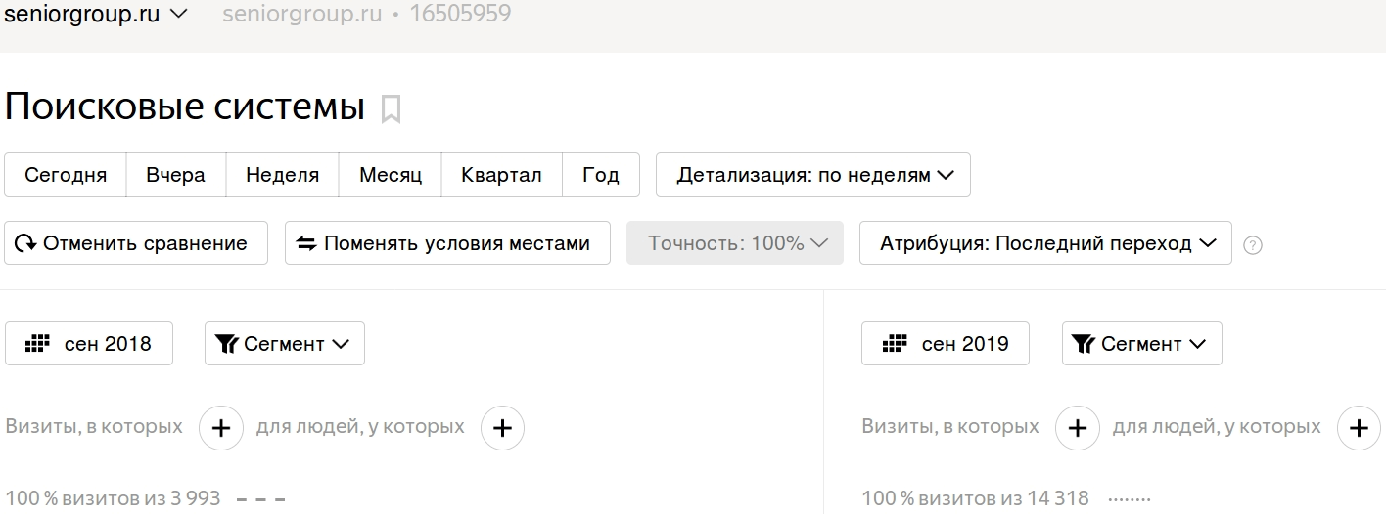Open right Сегмент filter dropdown
This screenshot has width=1386, height=514.
[1142, 344]
